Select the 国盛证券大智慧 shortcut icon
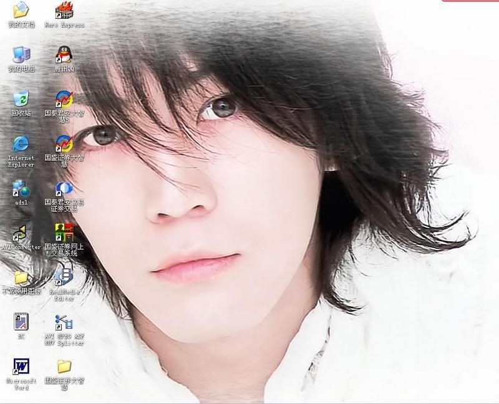This screenshot has width=499, height=404. point(64,144)
